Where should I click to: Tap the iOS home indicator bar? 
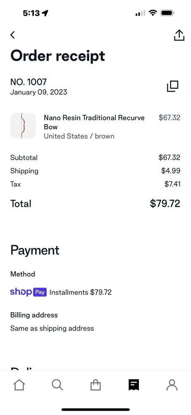[95, 410]
